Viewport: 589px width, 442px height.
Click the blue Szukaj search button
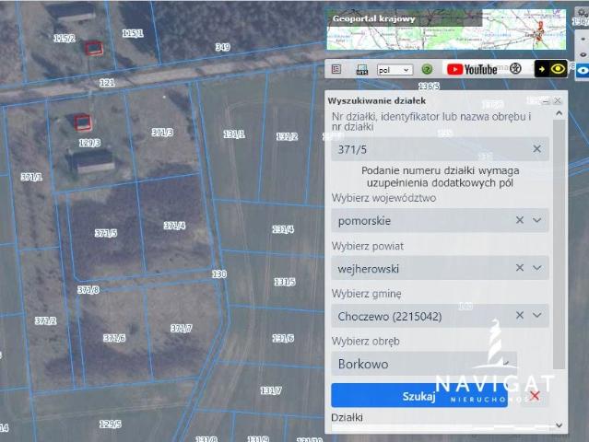click(418, 396)
